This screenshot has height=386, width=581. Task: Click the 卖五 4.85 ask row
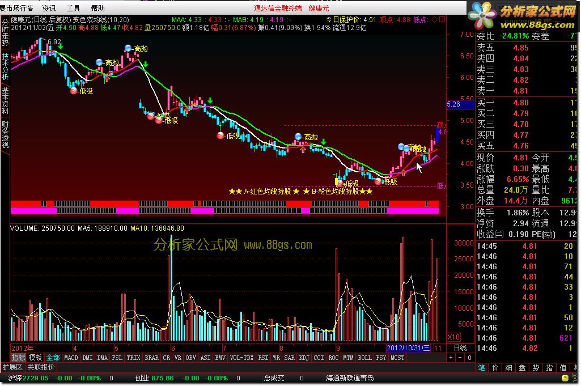[x=527, y=48]
